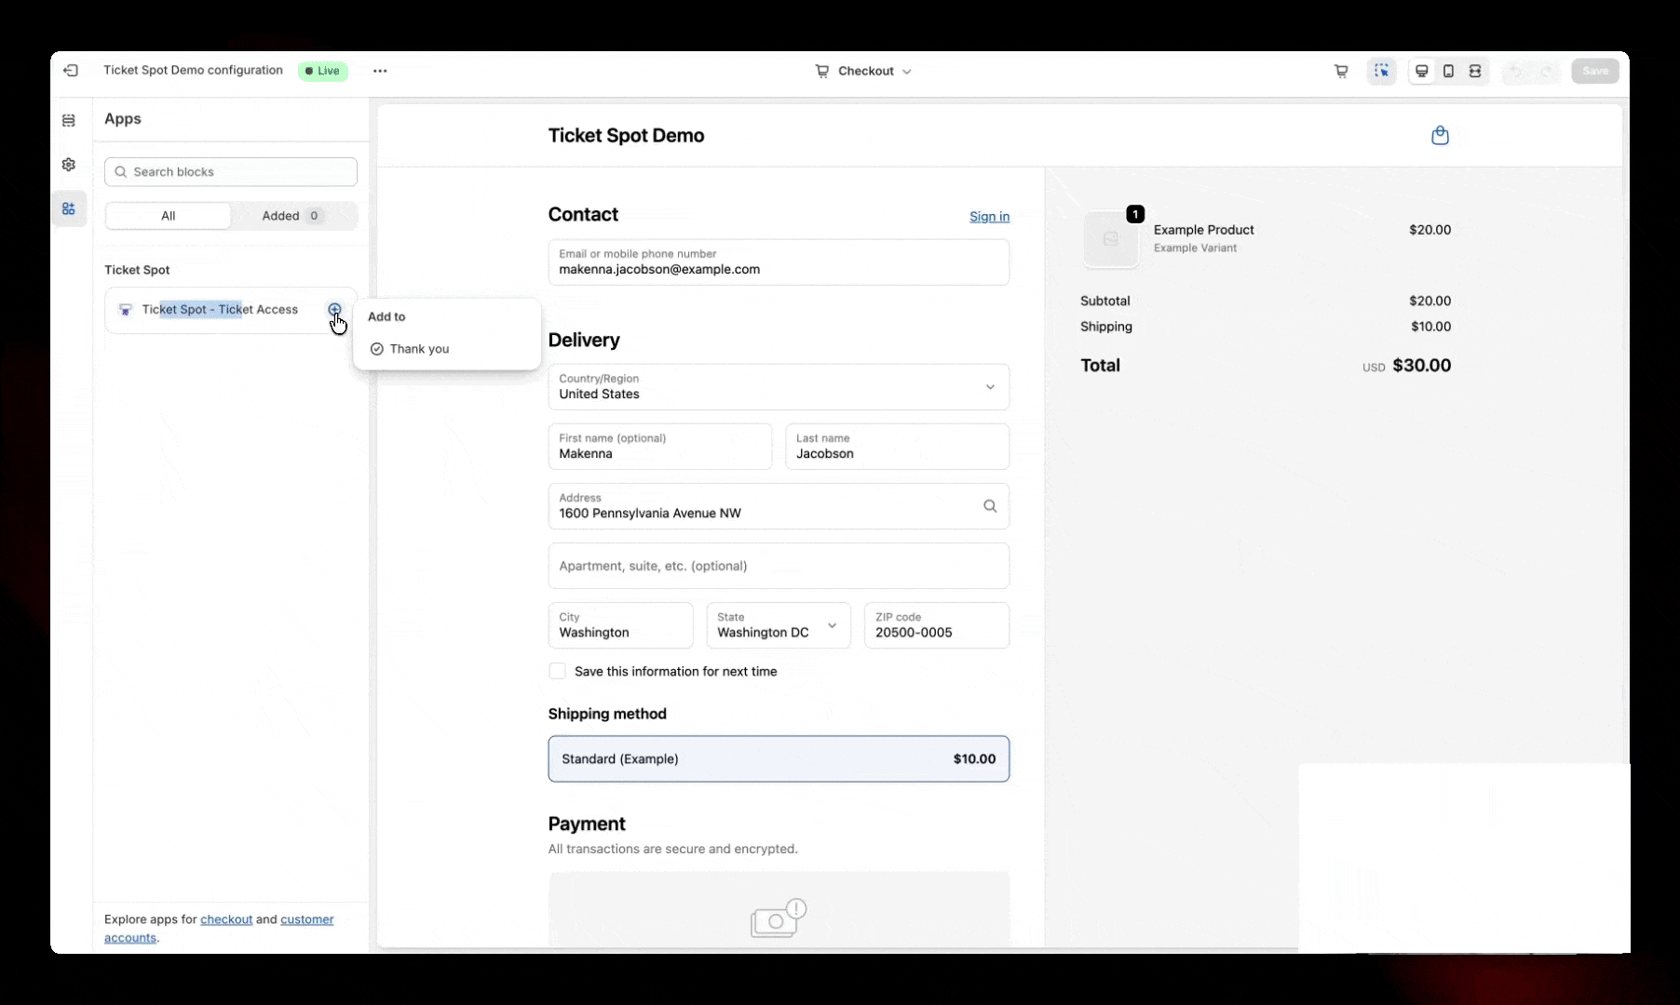The width and height of the screenshot is (1680, 1005).
Task: Exit the checkout editor
Action: point(71,71)
